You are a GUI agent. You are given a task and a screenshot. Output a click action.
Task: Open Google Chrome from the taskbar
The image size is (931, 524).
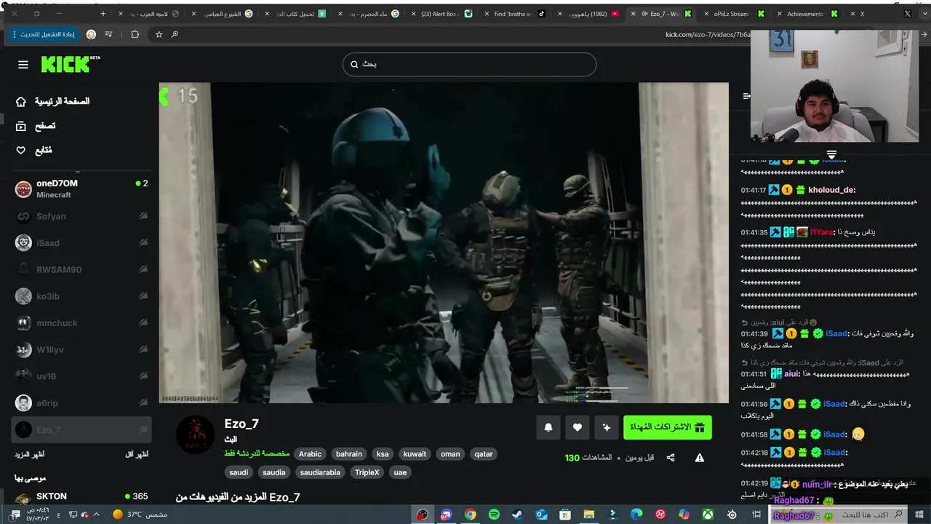(x=471, y=515)
